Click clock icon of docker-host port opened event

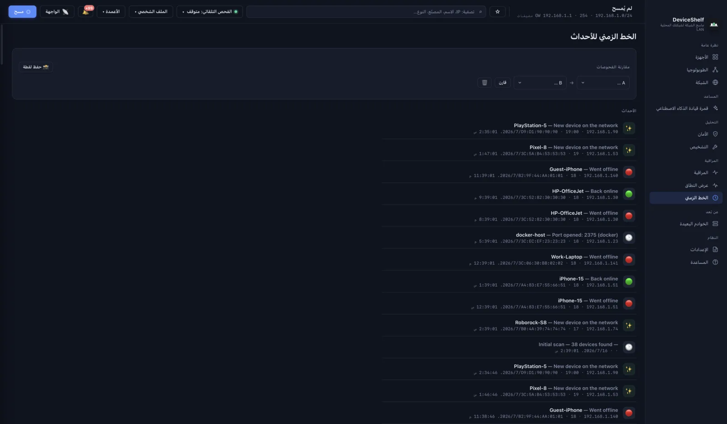click(x=629, y=237)
